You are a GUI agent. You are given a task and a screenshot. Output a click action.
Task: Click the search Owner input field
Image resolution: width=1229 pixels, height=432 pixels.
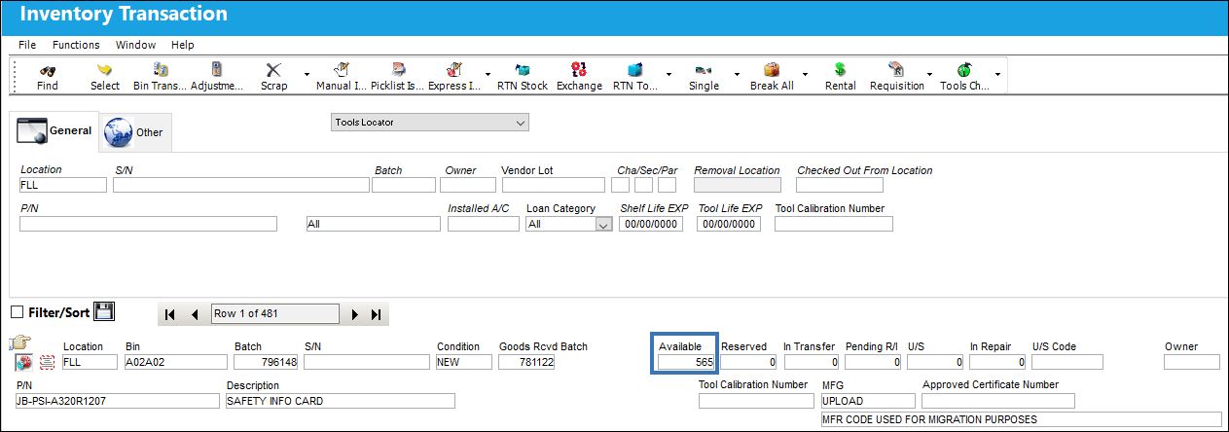coord(468,185)
